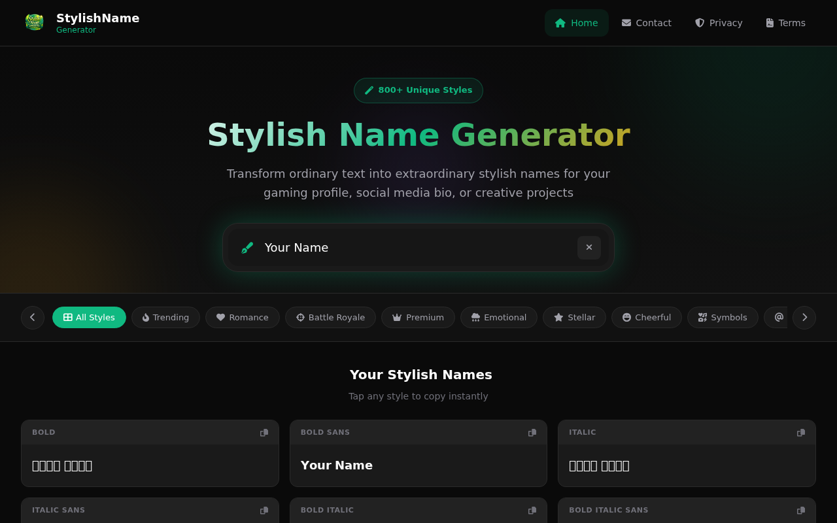Select the All Styles category
Viewport: 837px width, 523px height.
coord(89,318)
